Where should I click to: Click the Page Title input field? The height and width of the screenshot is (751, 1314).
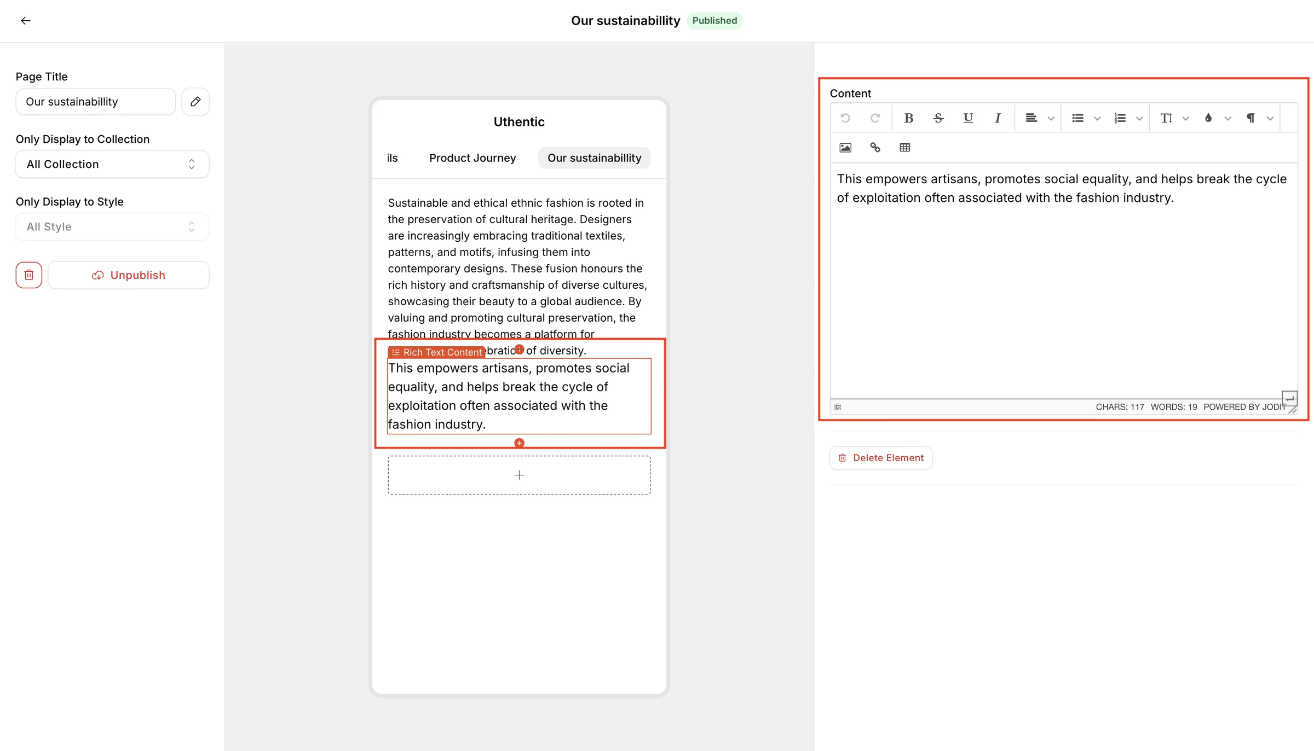[96, 102]
